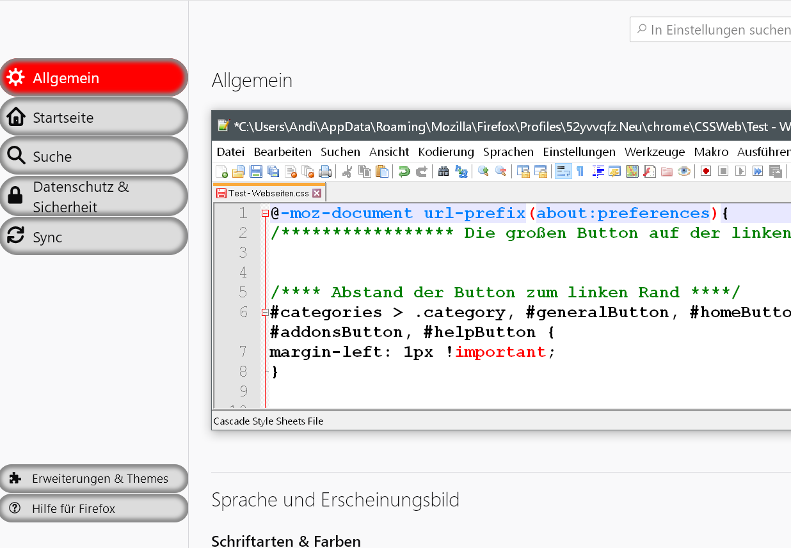791x548 pixels.
Task: Open the Werkzeuge menu
Action: point(655,152)
